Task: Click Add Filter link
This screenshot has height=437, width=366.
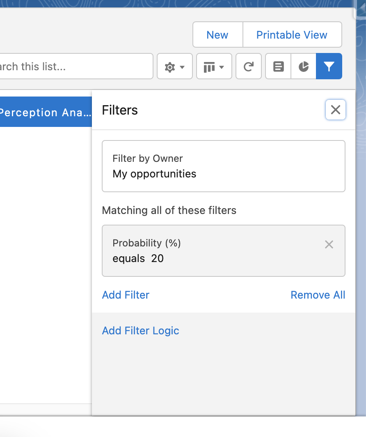Action: pyautogui.click(x=126, y=295)
